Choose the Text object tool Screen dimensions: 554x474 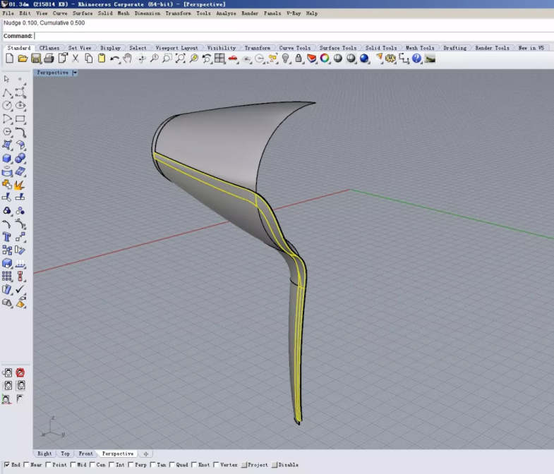tap(8, 238)
